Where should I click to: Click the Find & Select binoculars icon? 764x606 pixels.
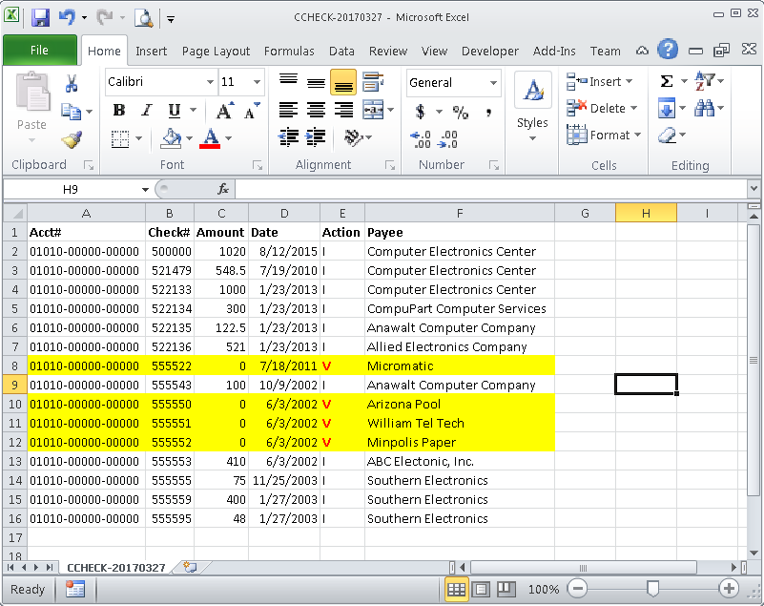tap(705, 109)
